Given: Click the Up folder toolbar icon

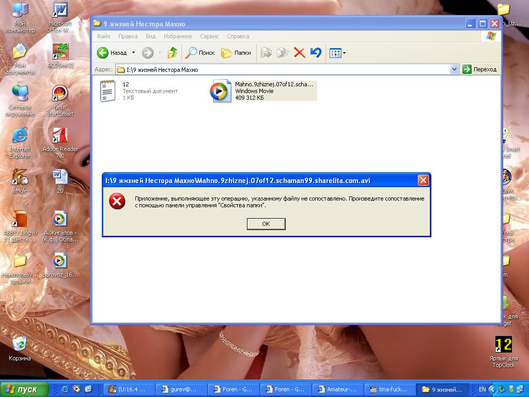Looking at the screenshot, I should tap(173, 53).
